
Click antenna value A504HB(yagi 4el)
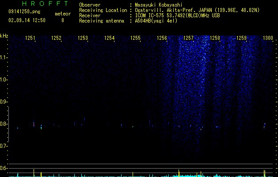156,21
